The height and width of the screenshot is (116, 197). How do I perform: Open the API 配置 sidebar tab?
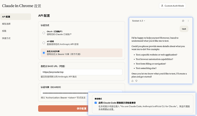(16, 17)
